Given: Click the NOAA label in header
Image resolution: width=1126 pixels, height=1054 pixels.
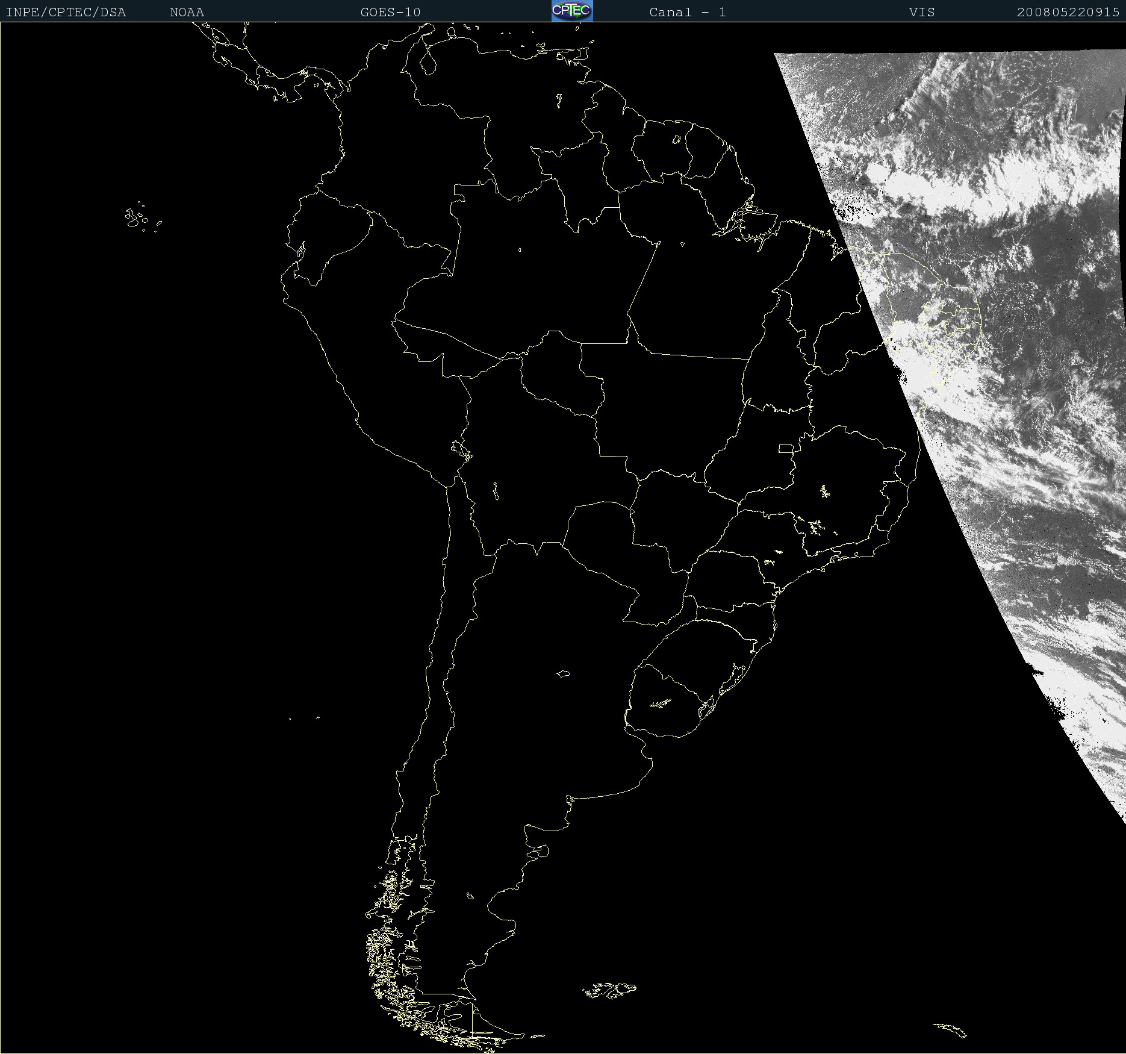Looking at the screenshot, I should (x=187, y=12).
